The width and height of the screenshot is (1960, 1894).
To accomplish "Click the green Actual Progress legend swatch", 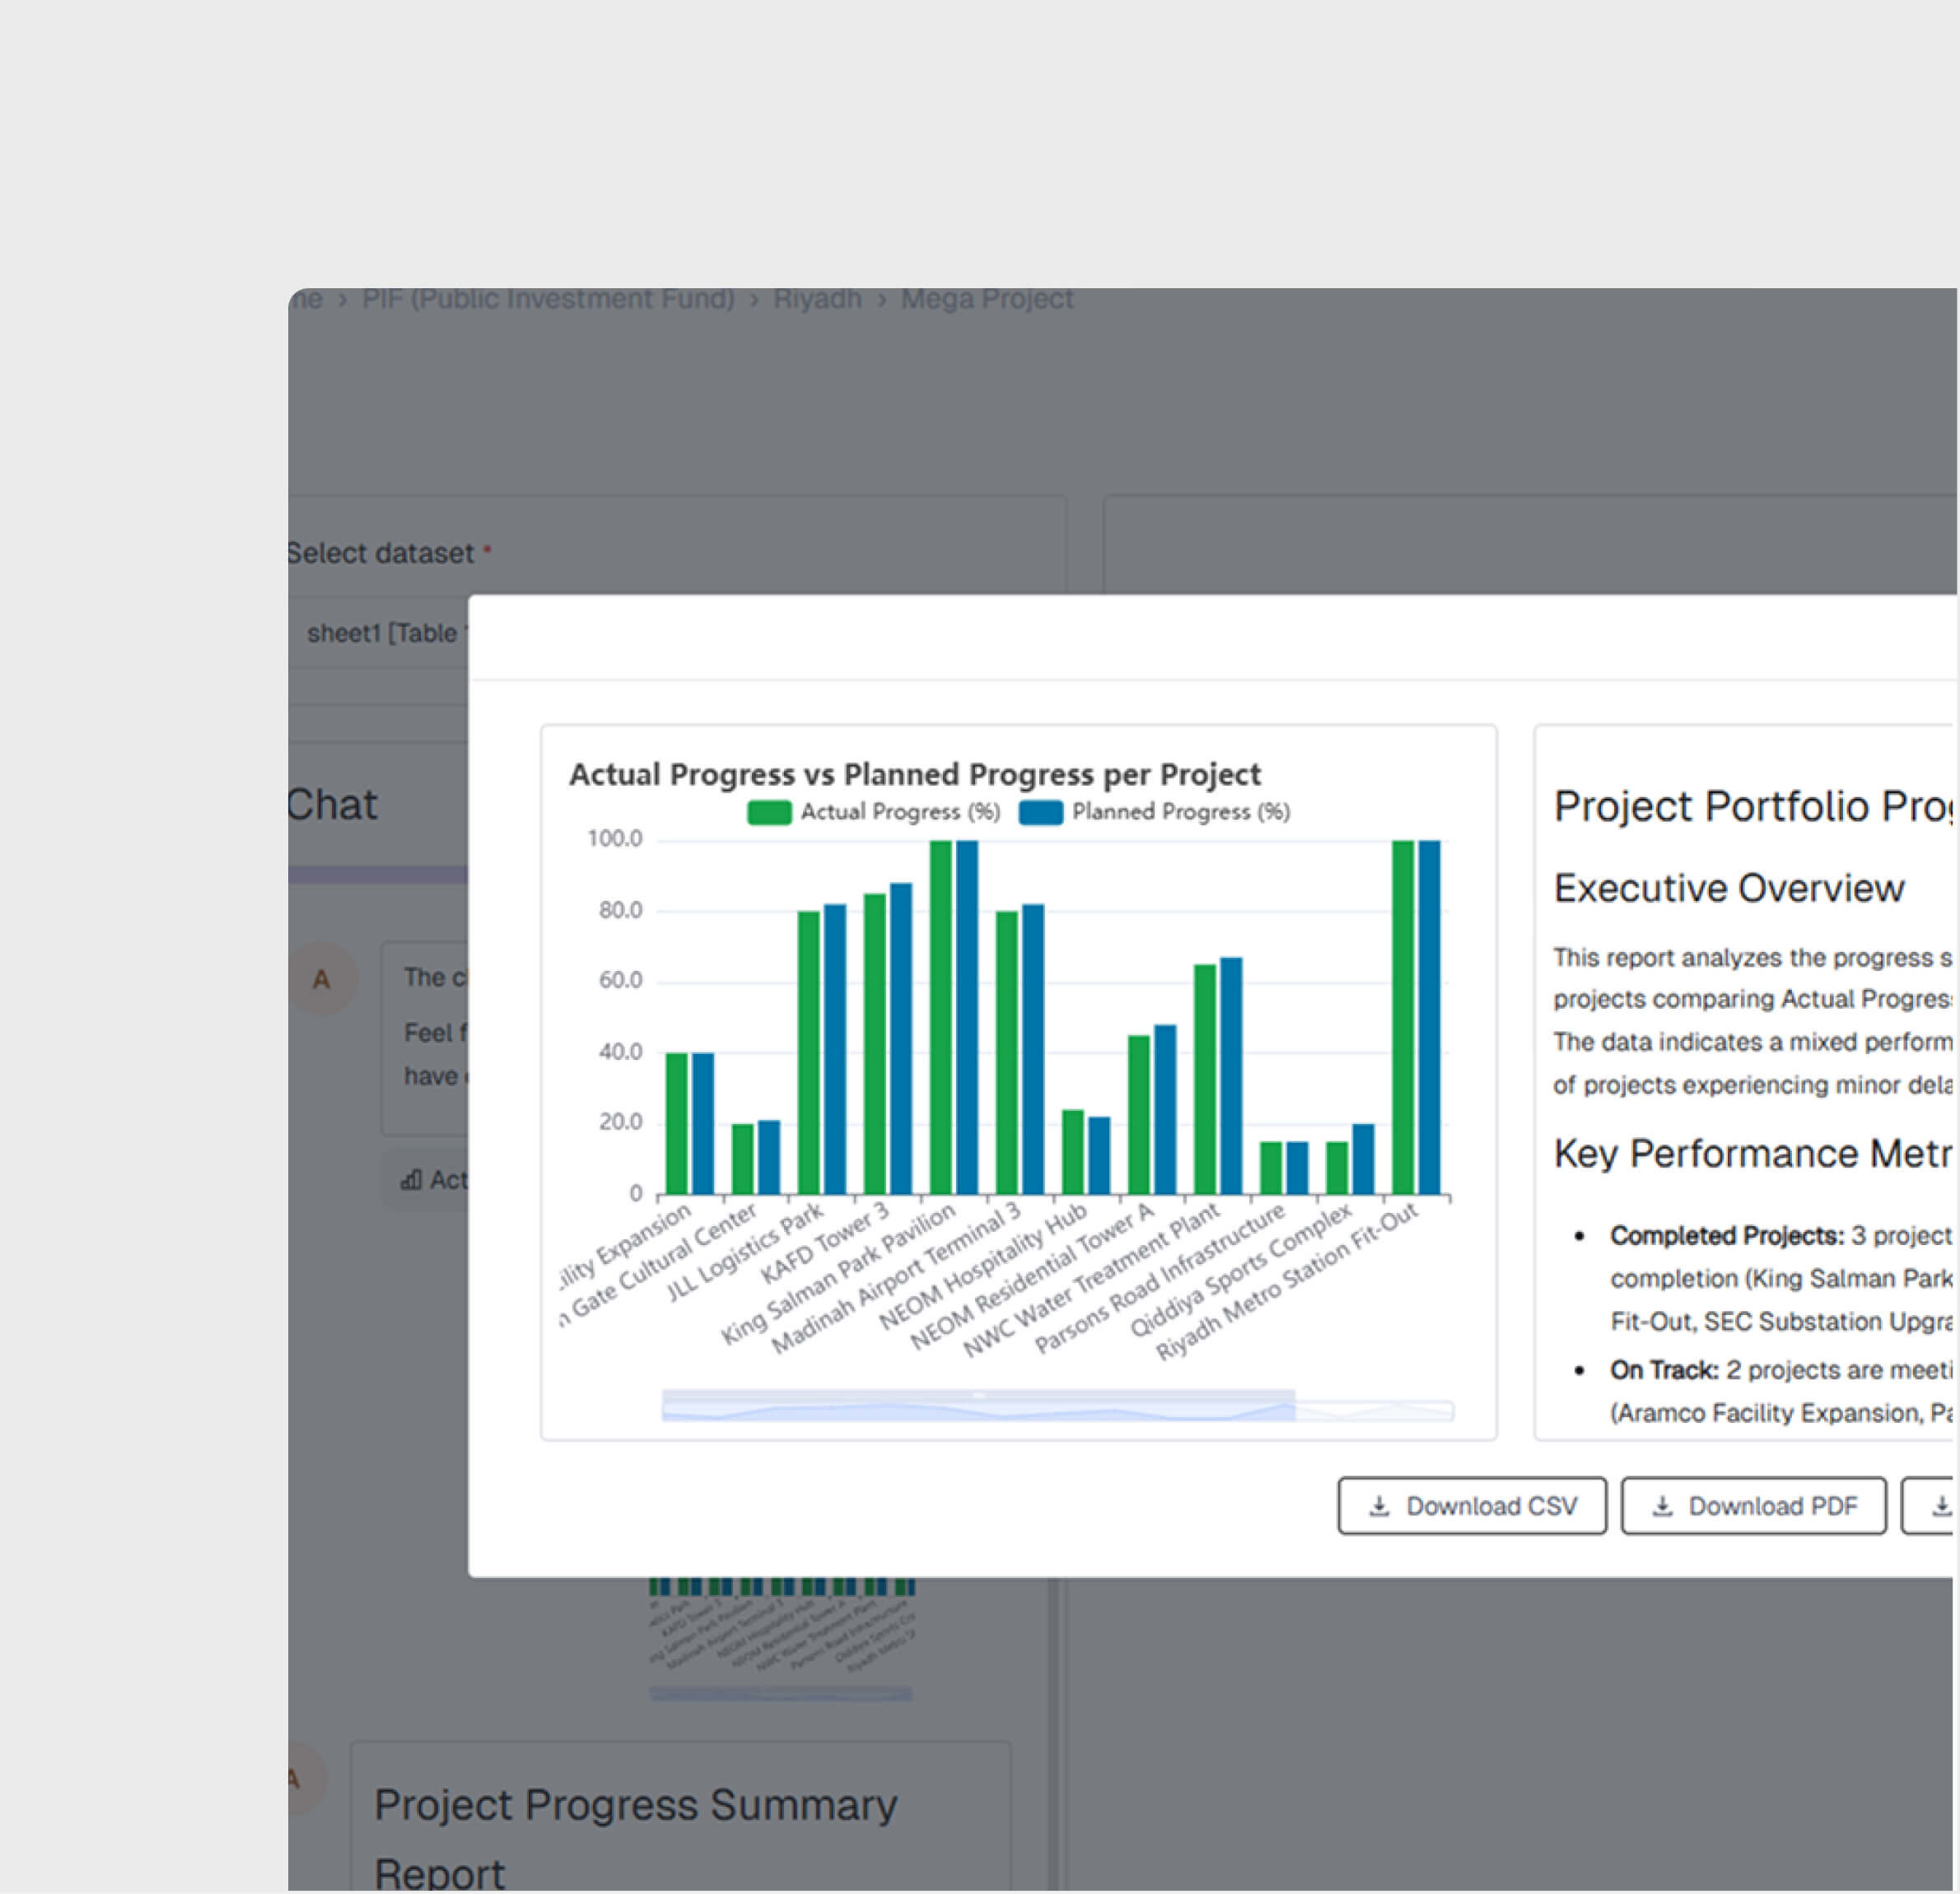I will click(768, 812).
